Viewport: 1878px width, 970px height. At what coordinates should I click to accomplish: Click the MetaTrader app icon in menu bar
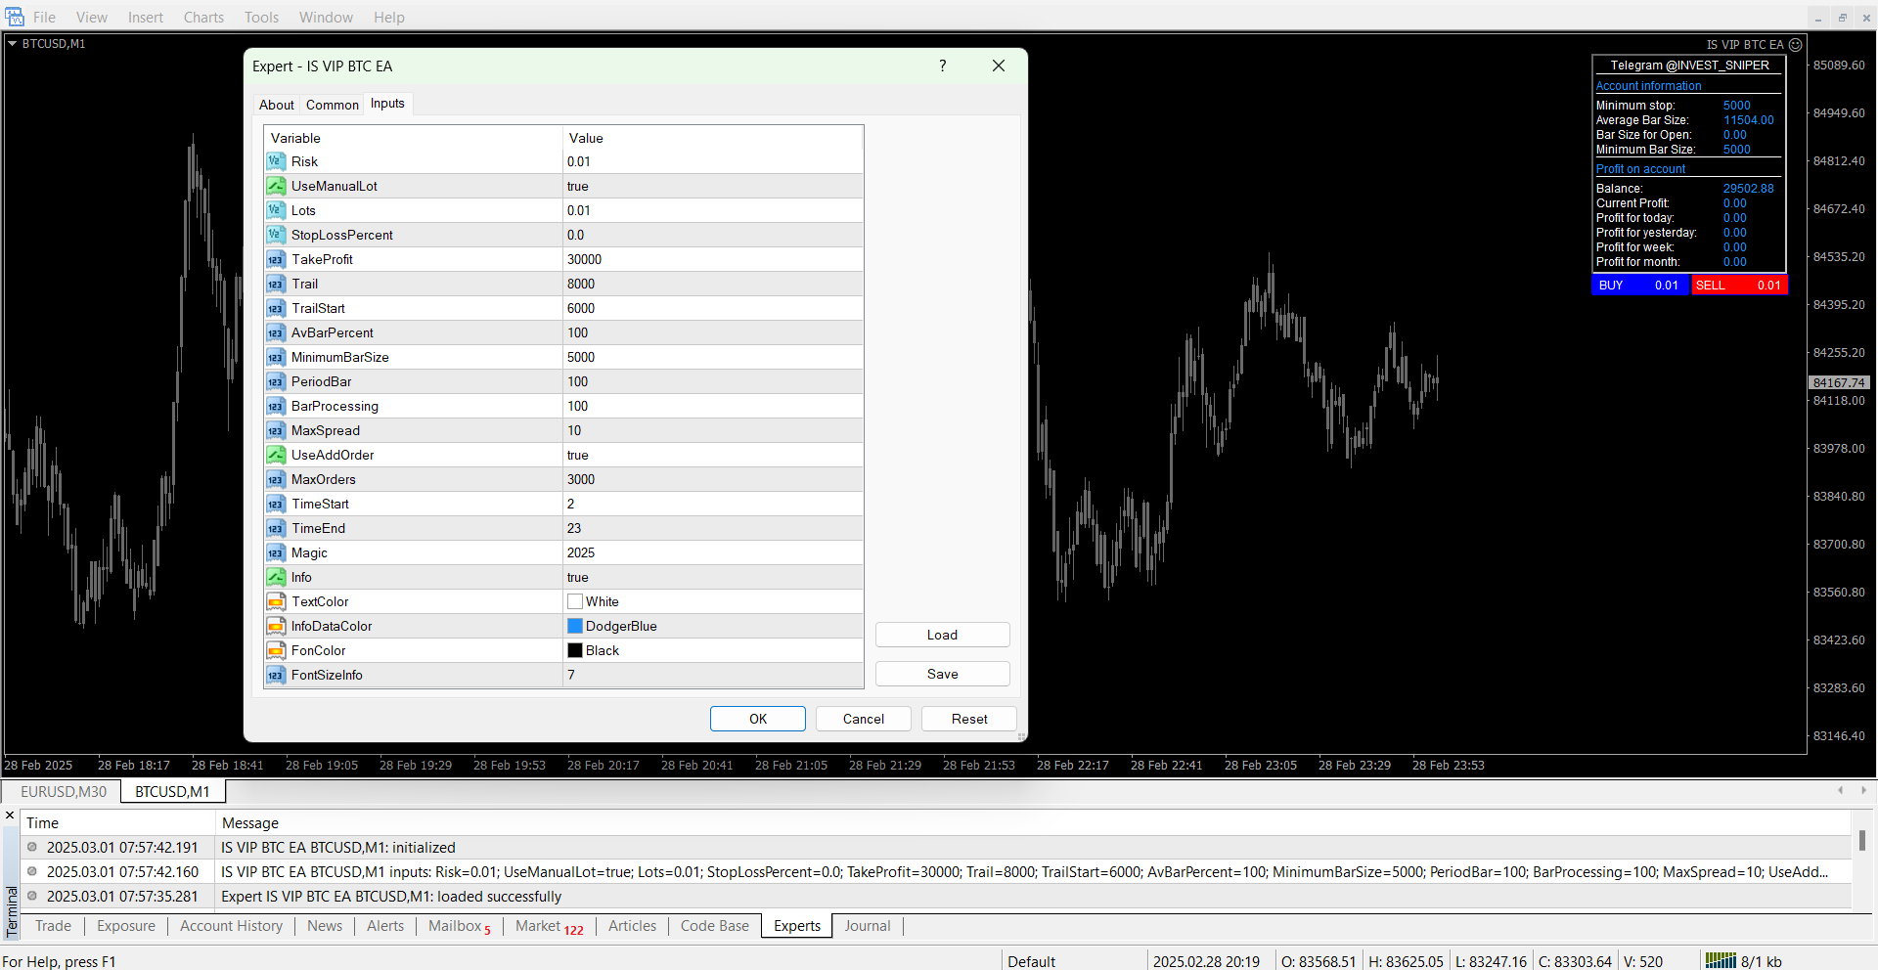coord(15,17)
